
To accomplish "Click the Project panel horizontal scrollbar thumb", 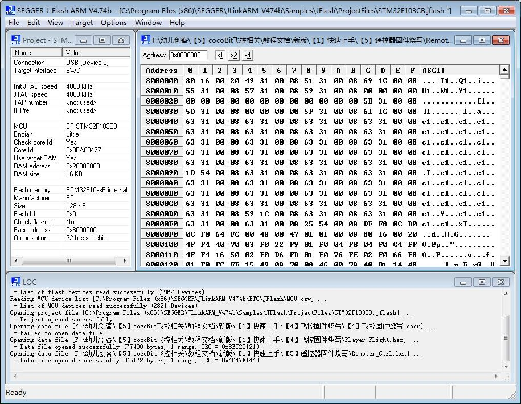I will (69, 261).
